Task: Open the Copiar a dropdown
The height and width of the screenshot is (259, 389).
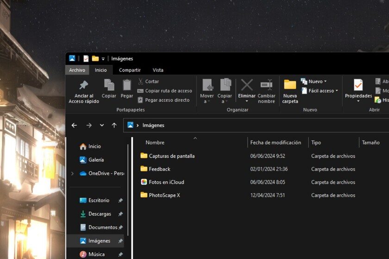Action: [x=225, y=91]
